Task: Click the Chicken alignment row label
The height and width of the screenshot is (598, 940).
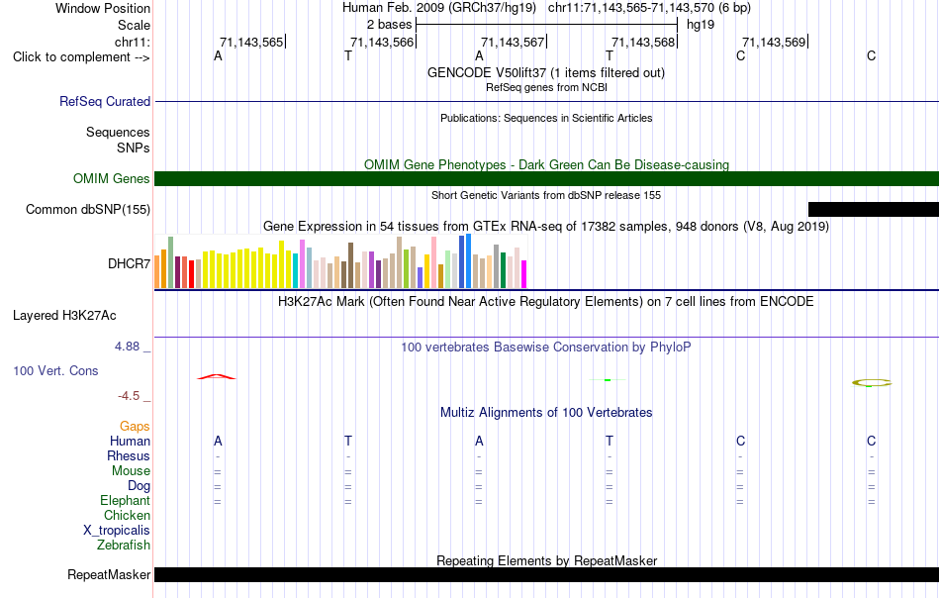Action: click(x=127, y=515)
